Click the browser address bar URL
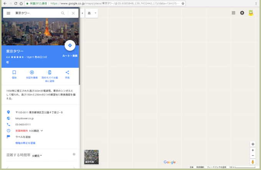 pos(115,3)
